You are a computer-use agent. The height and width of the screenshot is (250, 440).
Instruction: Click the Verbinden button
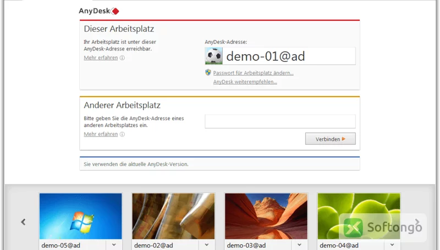point(331,139)
